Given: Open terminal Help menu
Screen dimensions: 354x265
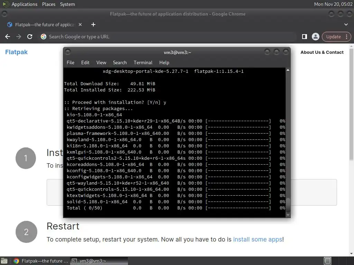Looking at the screenshot, I should click(x=164, y=63).
